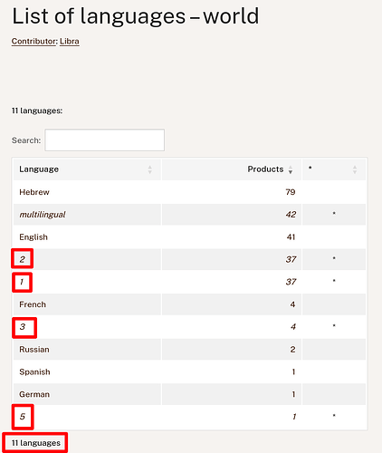Sort table by Language column arrows
Screen dimensions: 382x453
[150, 169]
